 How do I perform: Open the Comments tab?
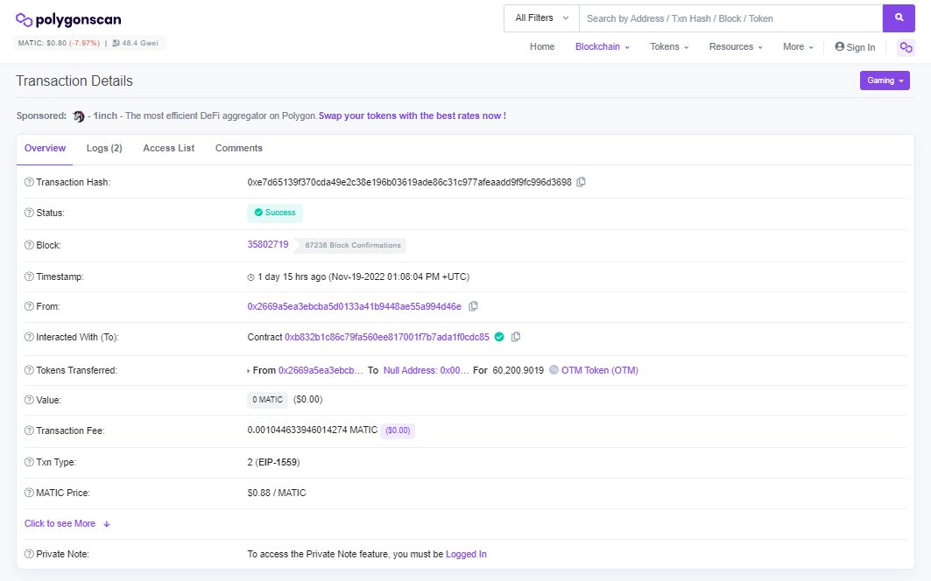(x=239, y=149)
